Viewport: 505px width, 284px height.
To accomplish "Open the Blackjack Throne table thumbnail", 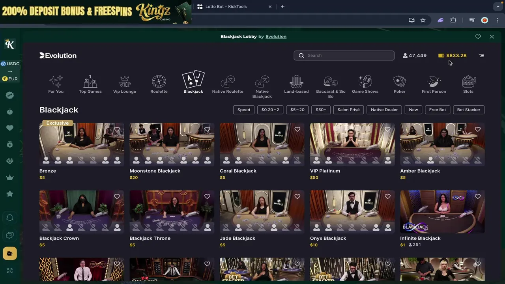I will [172, 212].
